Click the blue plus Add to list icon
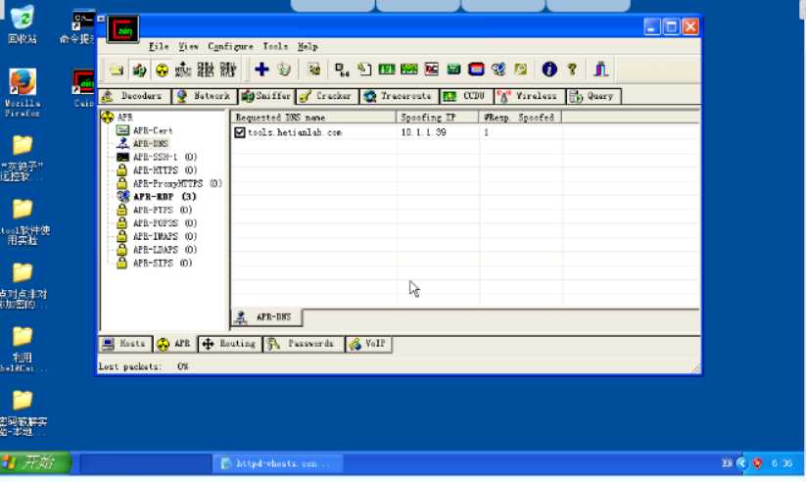This screenshot has height=482, width=806. 261,69
